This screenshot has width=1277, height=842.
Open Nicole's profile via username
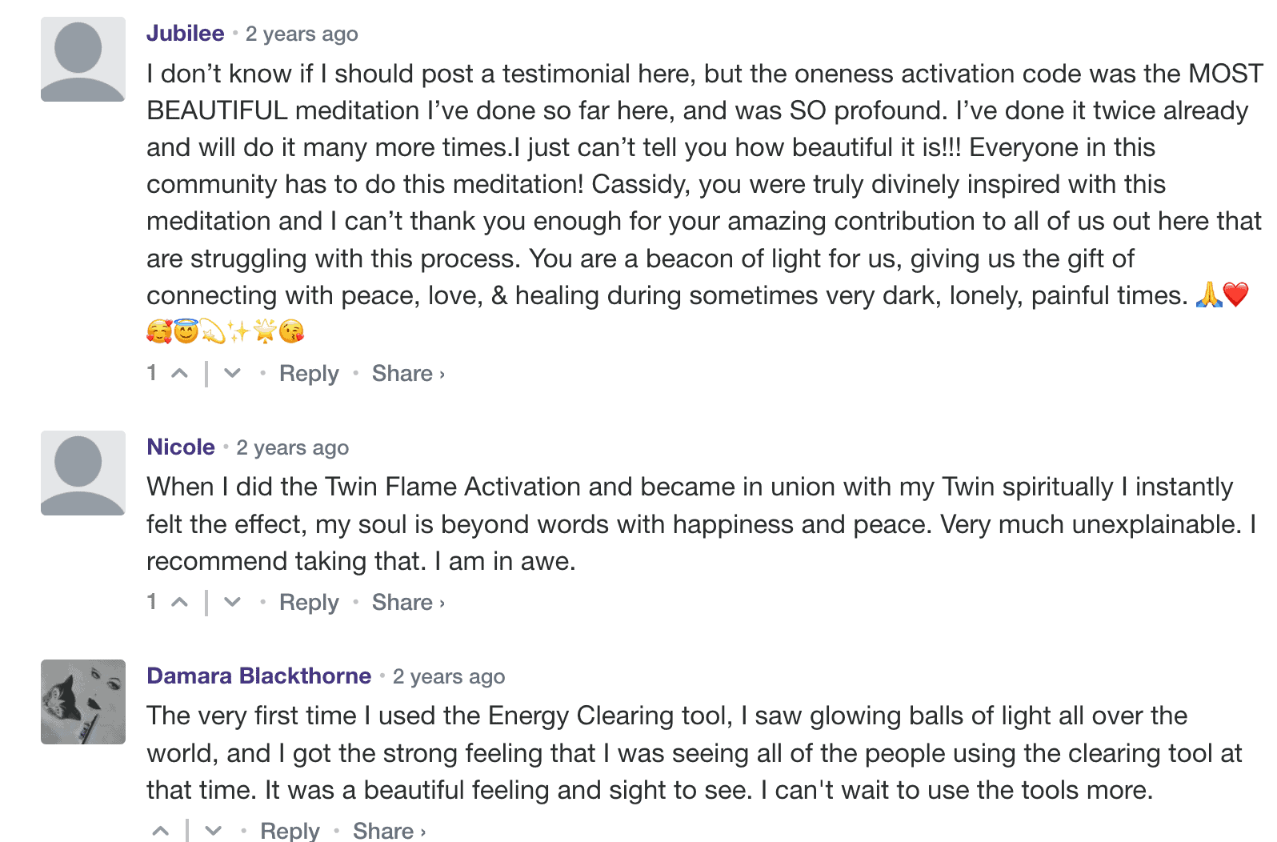(181, 447)
